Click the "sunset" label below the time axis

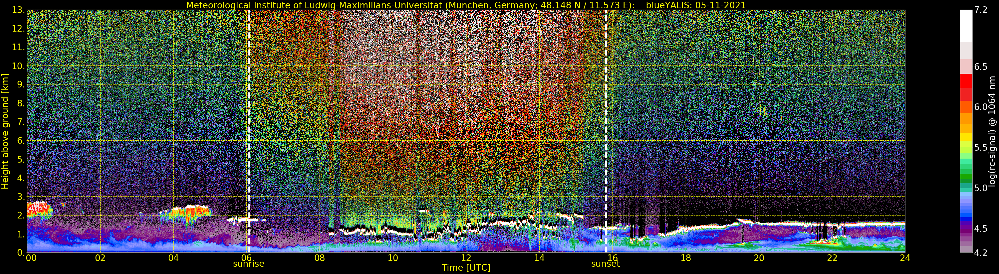click(606, 264)
